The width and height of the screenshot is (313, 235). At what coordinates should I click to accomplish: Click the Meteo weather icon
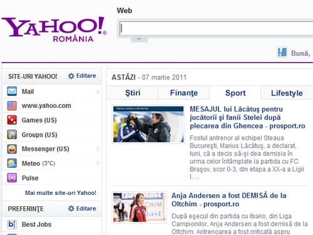[x=12, y=164]
